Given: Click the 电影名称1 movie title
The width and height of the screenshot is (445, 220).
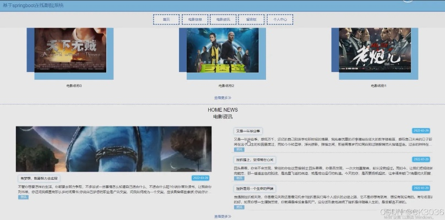Looking at the screenshot, I should coord(378,86).
